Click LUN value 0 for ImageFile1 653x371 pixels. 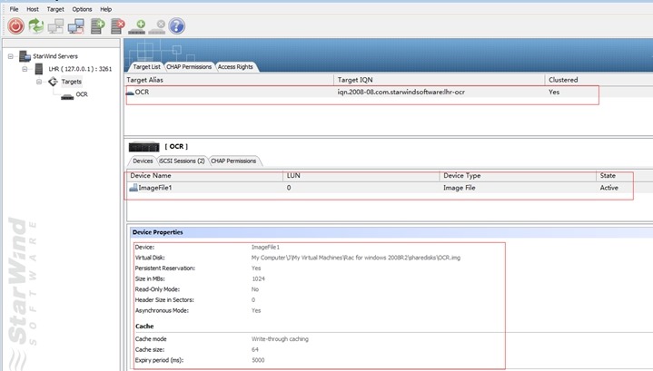click(289, 188)
